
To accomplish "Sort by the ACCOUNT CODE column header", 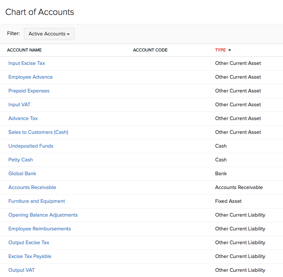I will (150, 50).
